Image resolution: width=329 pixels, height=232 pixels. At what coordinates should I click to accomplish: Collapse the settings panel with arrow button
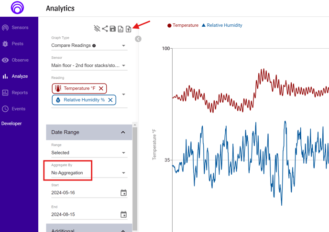pos(138,39)
